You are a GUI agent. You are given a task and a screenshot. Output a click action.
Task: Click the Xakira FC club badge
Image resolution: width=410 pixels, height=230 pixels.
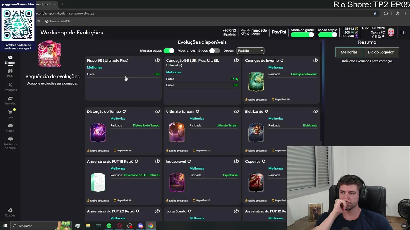pos(391,32)
